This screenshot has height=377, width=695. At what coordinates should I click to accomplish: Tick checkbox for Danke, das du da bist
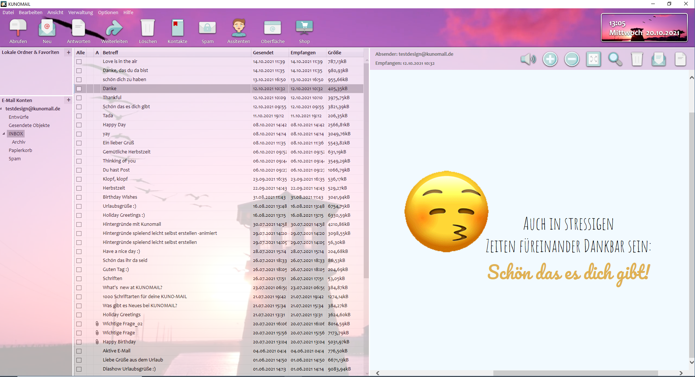pos(79,71)
